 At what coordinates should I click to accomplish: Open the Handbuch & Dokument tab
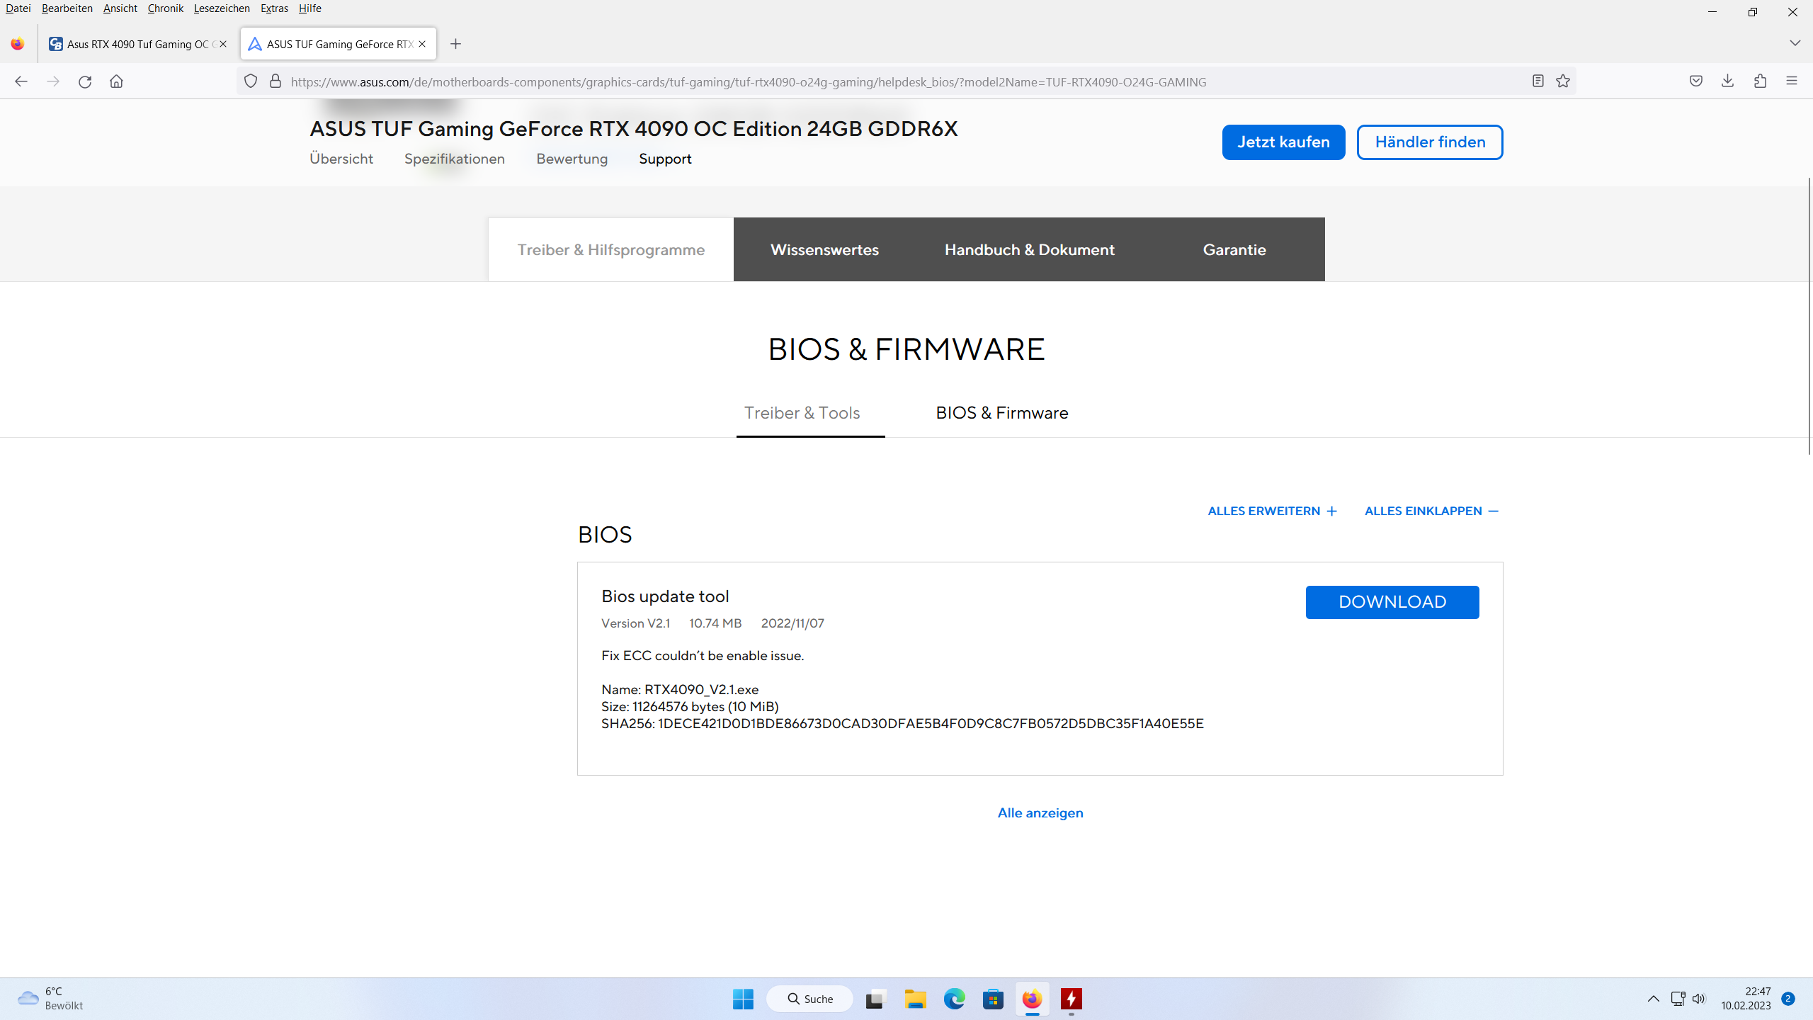pyautogui.click(x=1029, y=249)
